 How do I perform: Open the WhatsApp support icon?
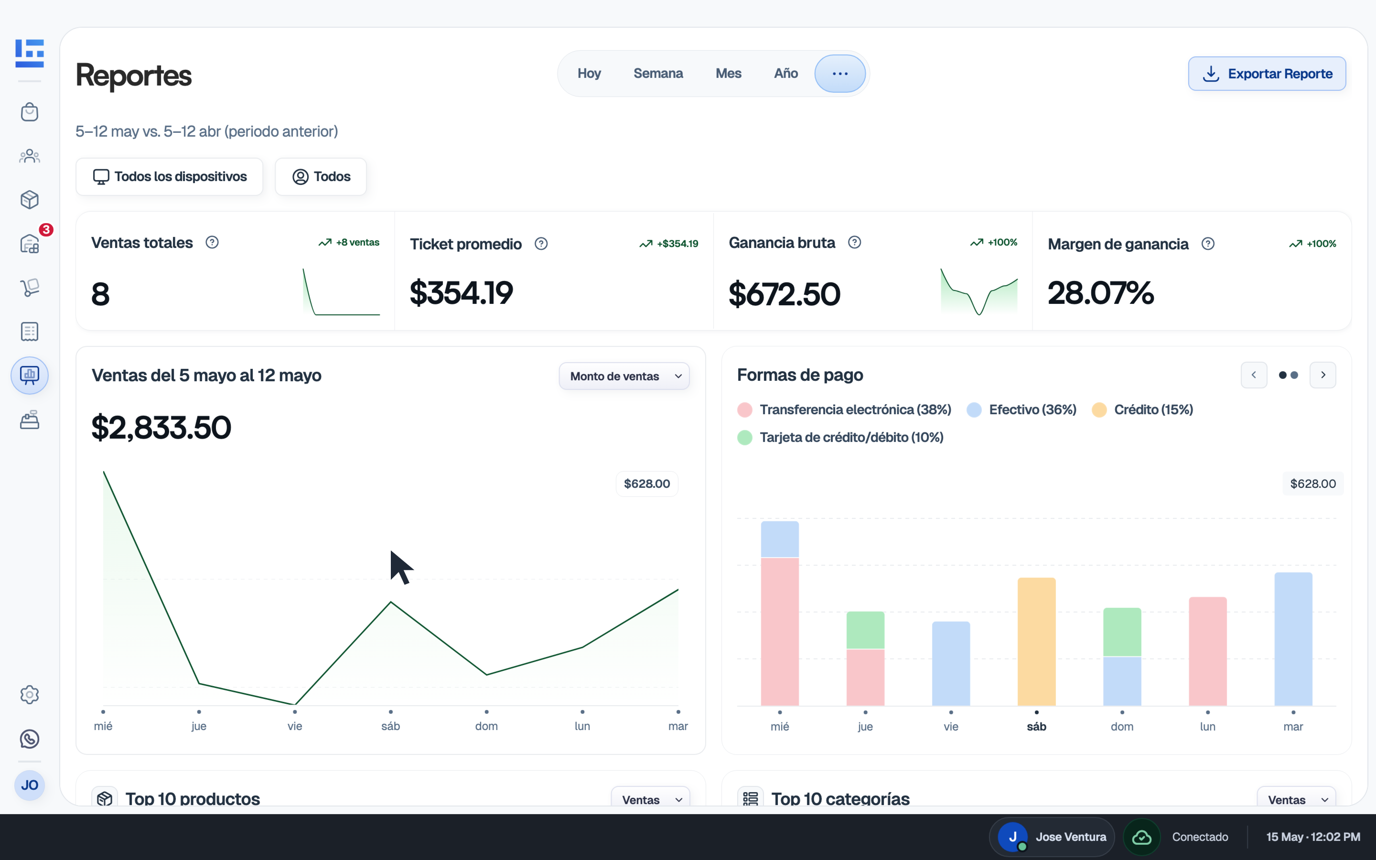point(30,739)
